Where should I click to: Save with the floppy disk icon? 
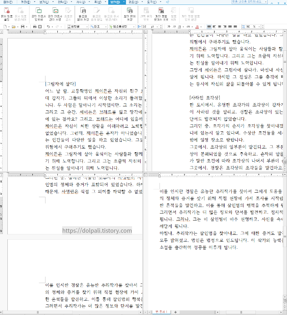click(23, 27)
